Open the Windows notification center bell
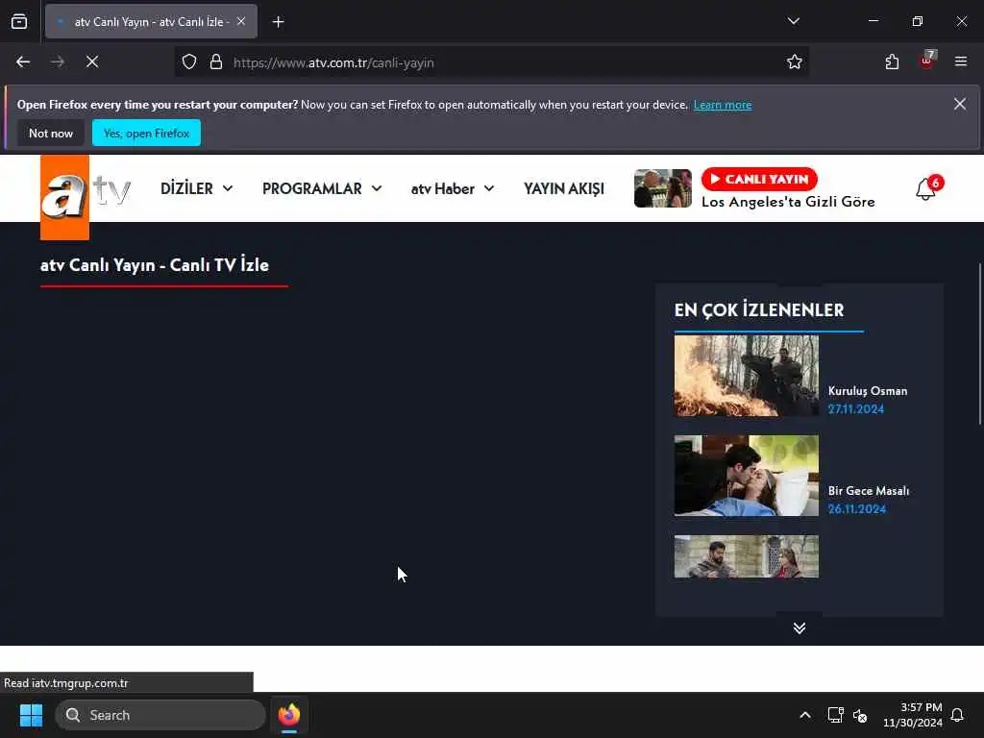 click(x=957, y=715)
